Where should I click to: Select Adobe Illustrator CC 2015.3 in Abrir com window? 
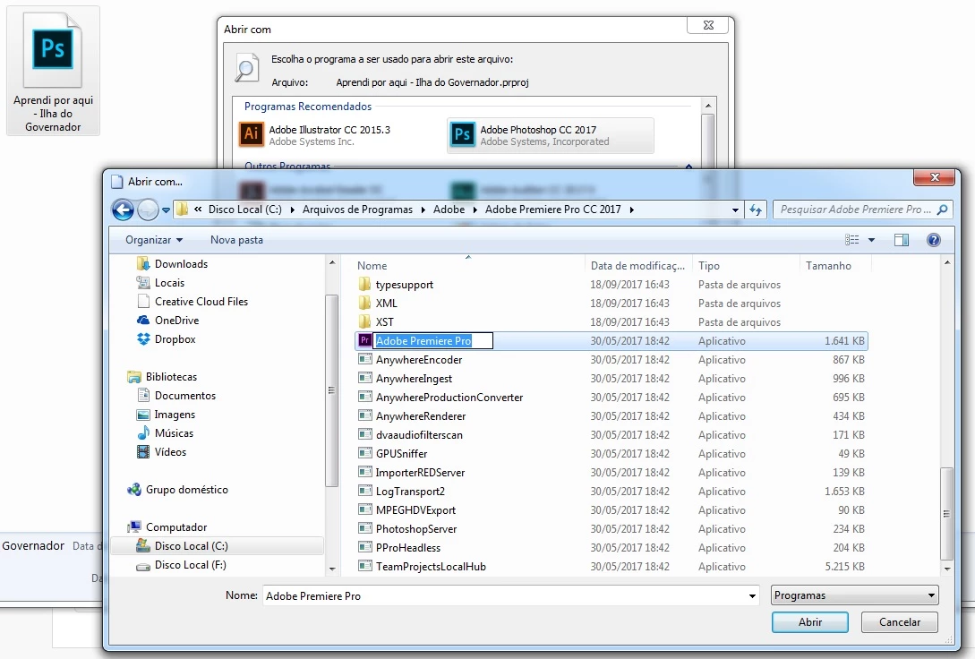[314, 135]
